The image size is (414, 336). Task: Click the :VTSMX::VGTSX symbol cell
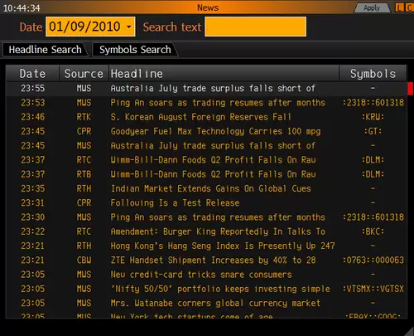coord(373,289)
